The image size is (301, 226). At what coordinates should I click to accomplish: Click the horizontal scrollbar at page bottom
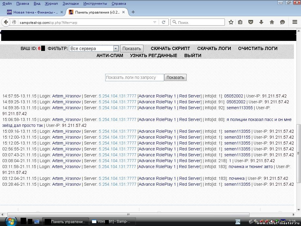point(128,215)
